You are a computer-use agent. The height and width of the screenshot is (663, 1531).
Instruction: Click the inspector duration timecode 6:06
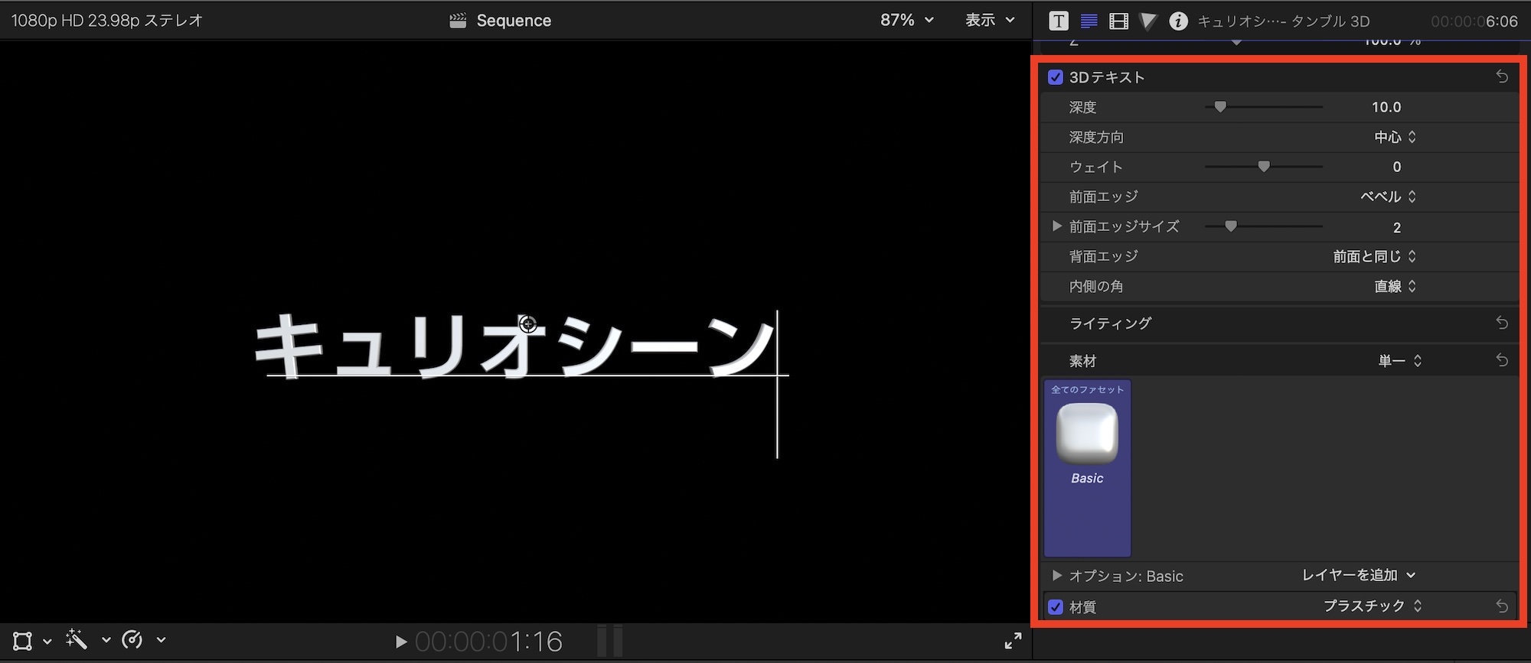(1474, 21)
